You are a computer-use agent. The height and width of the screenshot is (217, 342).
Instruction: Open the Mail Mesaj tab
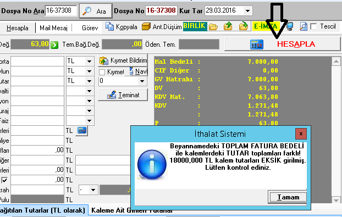pyautogui.click(x=54, y=28)
